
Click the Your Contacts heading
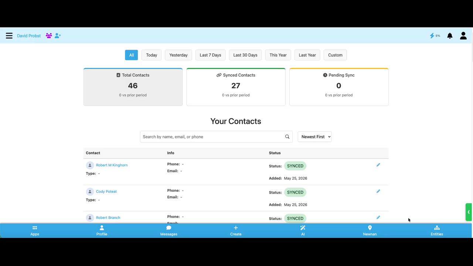pos(236,121)
